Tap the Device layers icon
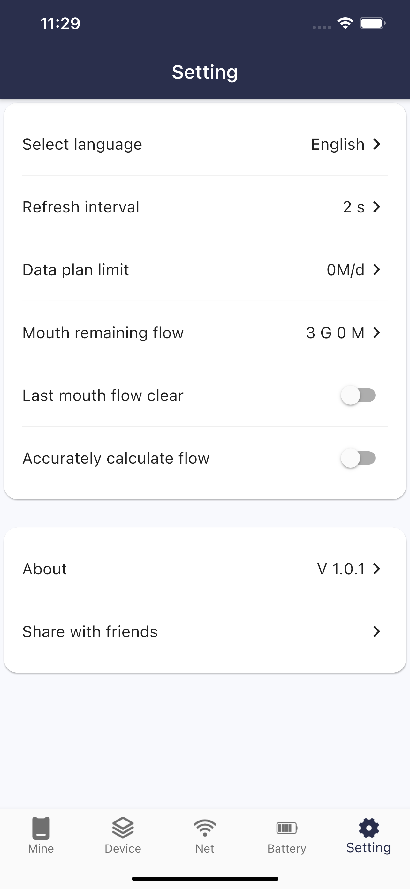 (123, 828)
